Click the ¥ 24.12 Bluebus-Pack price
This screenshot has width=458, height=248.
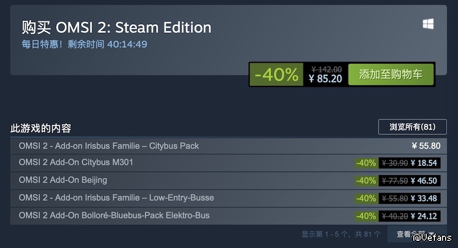[x=424, y=216]
